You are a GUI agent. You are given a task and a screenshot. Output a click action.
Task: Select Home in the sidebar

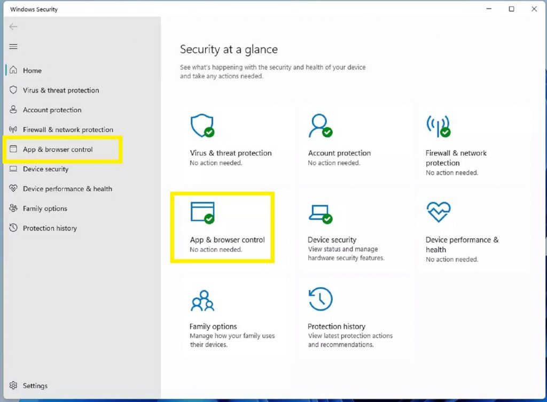coord(32,71)
